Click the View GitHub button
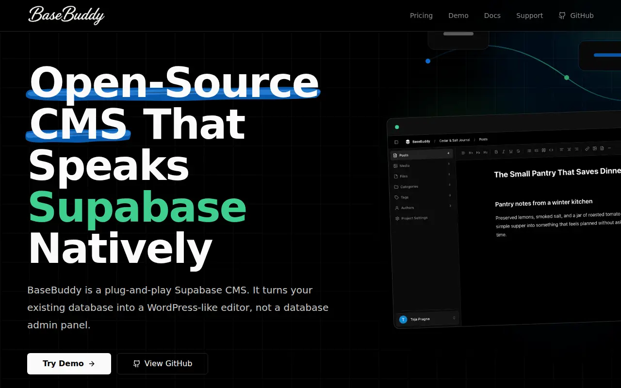 tap(163, 364)
